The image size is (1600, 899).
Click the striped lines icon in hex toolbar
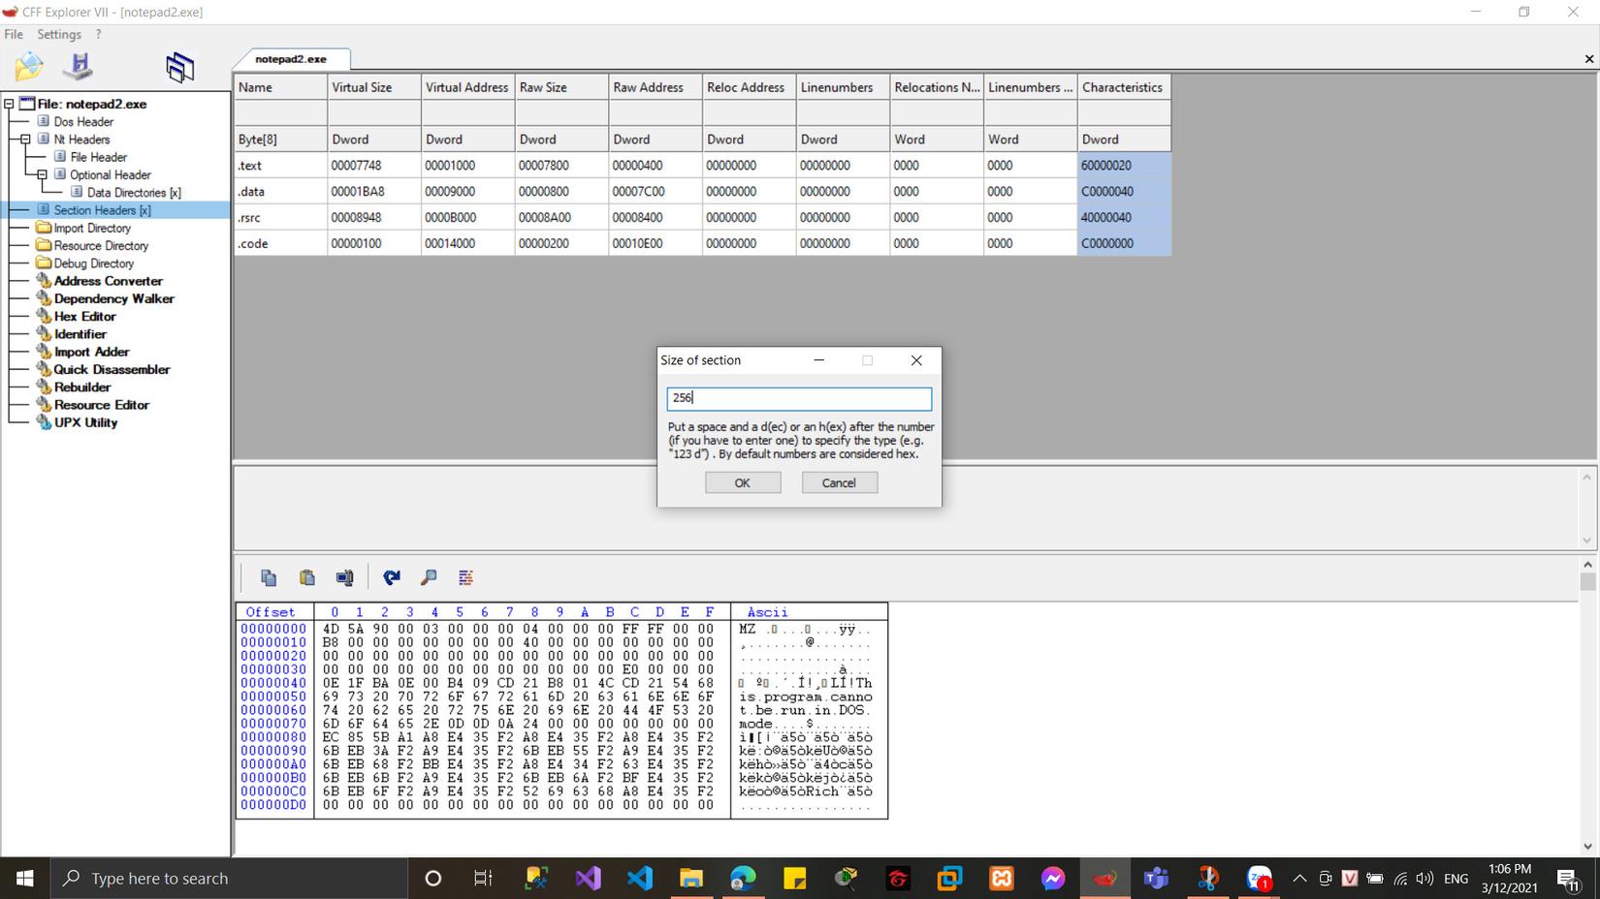465,577
